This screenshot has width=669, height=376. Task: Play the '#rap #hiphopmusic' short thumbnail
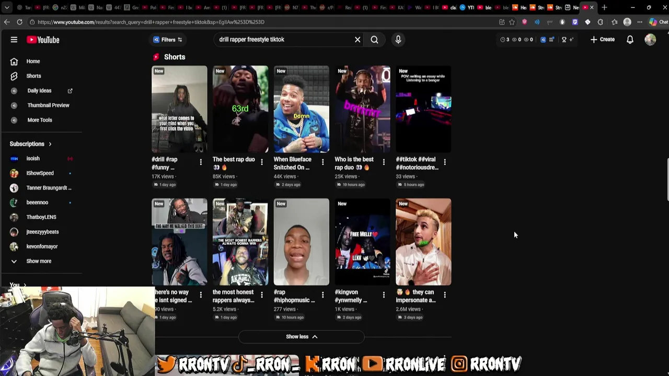[x=302, y=242]
